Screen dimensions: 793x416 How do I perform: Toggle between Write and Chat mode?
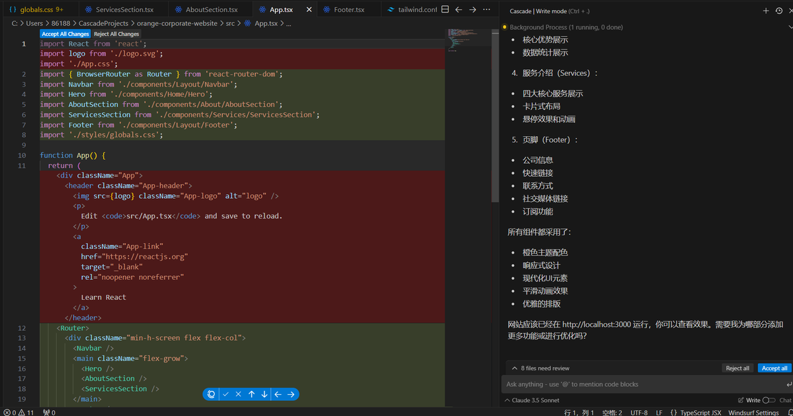click(769, 400)
